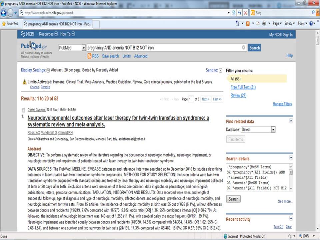Collapse the Search details panel
The height and width of the screenshot is (240, 320).
pyautogui.click(x=291, y=158)
